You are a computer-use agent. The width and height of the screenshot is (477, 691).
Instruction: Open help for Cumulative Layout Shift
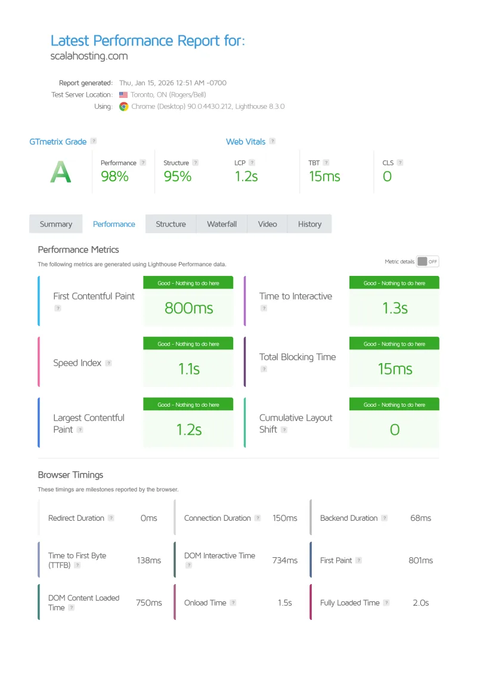(x=284, y=429)
